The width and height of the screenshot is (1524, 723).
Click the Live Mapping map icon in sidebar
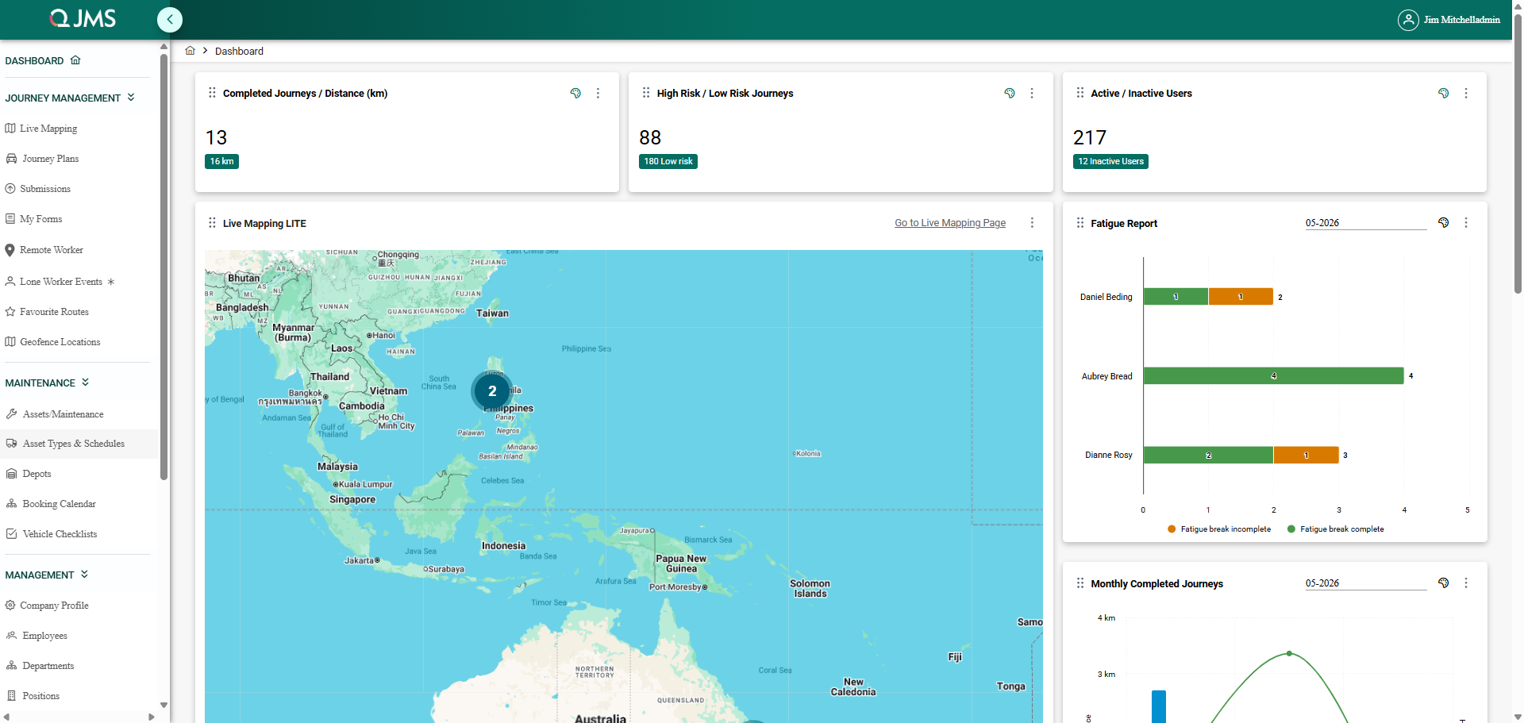(10, 129)
